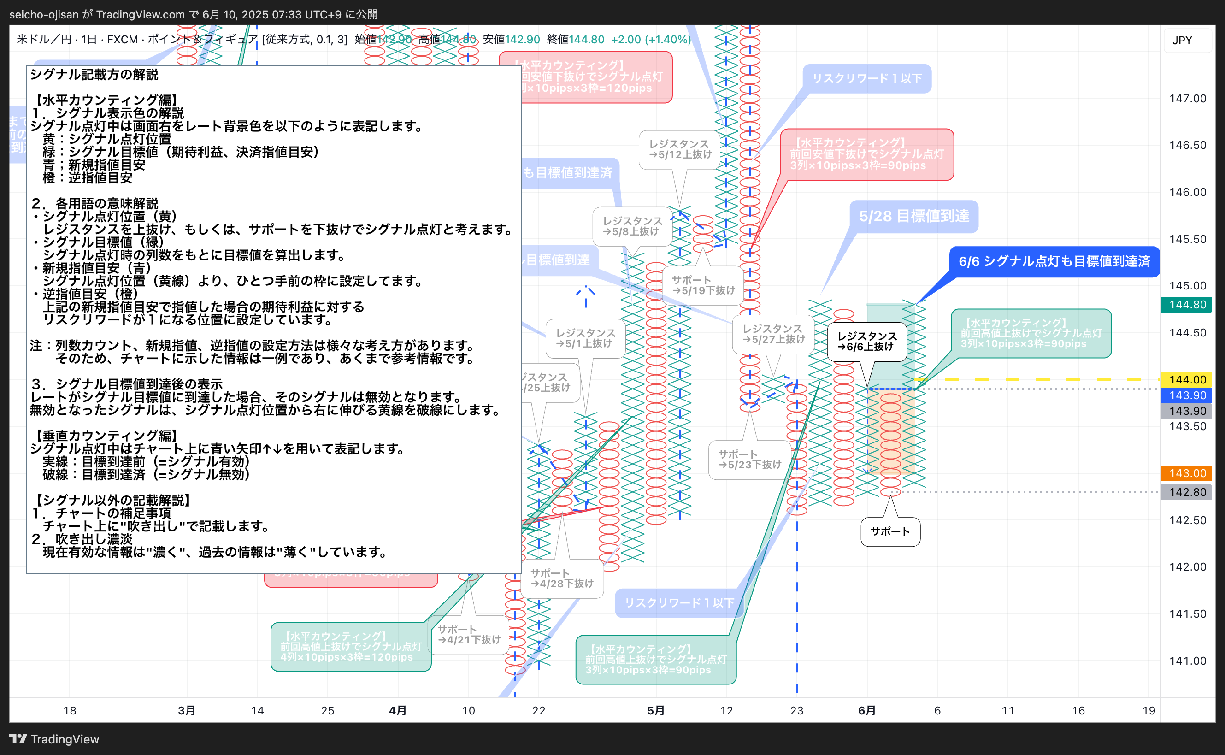
Task: Select the 6月 label on the time axis
Action: (x=867, y=710)
